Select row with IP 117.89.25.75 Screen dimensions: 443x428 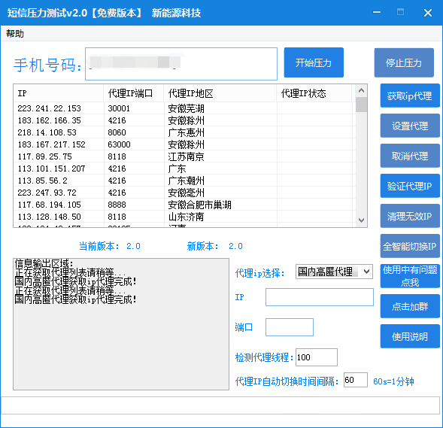(184, 156)
